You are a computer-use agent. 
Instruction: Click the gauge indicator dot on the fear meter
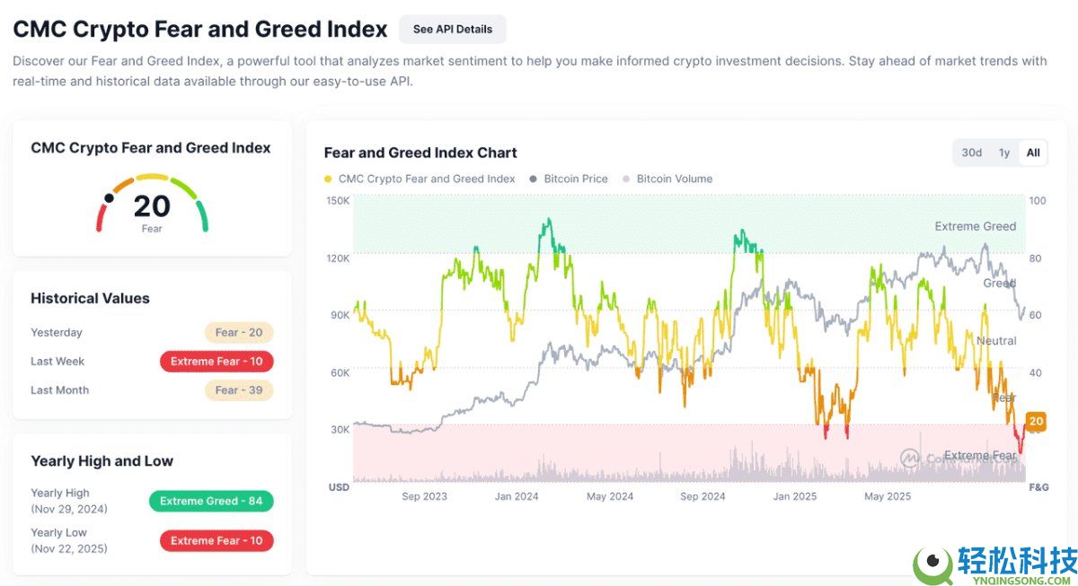click(109, 197)
